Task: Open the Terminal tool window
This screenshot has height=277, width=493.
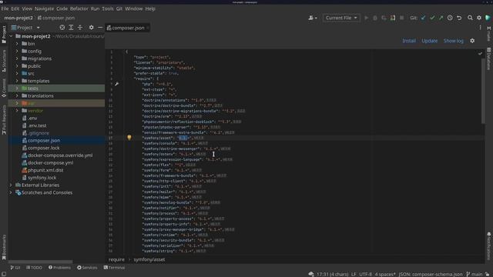Action: tap(115, 268)
